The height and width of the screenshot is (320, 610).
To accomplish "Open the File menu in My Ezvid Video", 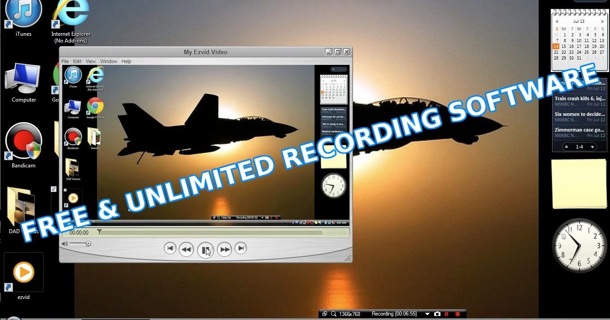I will 65,61.
